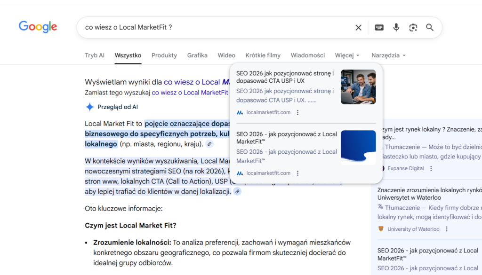Open the Narzędzia dropdown

click(388, 55)
